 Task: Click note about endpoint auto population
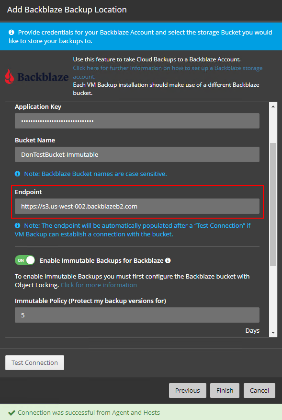point(133,230)
